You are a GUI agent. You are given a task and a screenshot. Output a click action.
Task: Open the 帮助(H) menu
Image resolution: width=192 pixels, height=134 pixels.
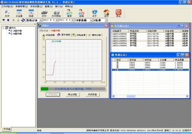coord(69,6)
